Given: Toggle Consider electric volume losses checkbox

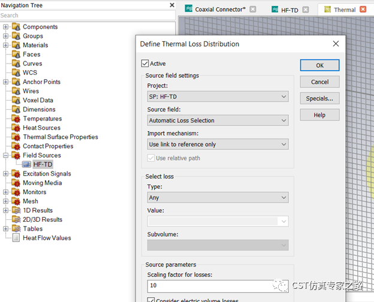Looking at the screenshot, I should 150,300.
